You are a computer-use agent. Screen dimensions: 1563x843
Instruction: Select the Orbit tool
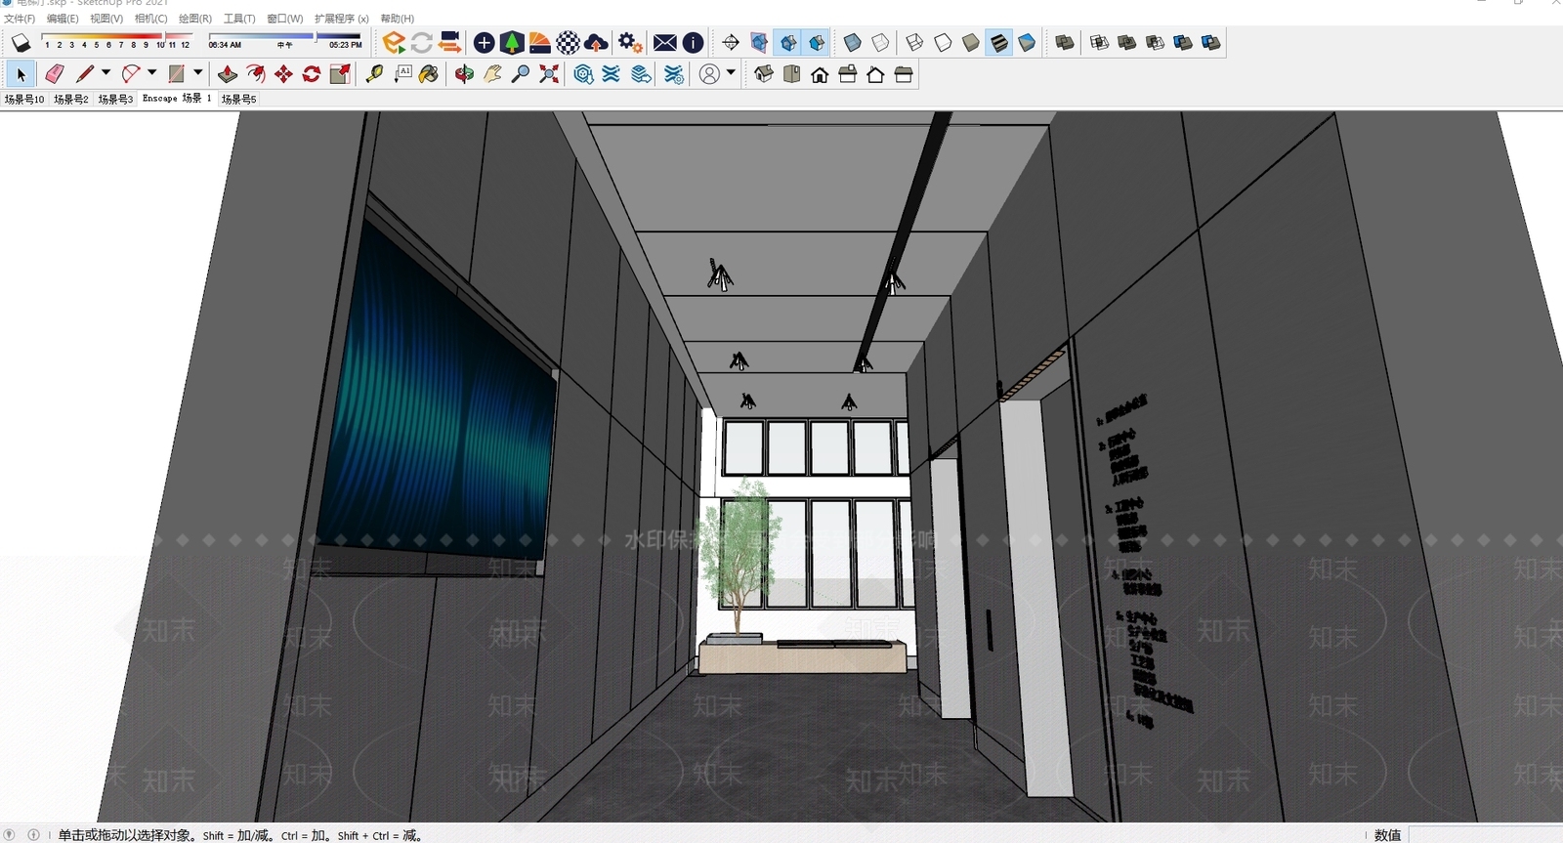(464, 74)
